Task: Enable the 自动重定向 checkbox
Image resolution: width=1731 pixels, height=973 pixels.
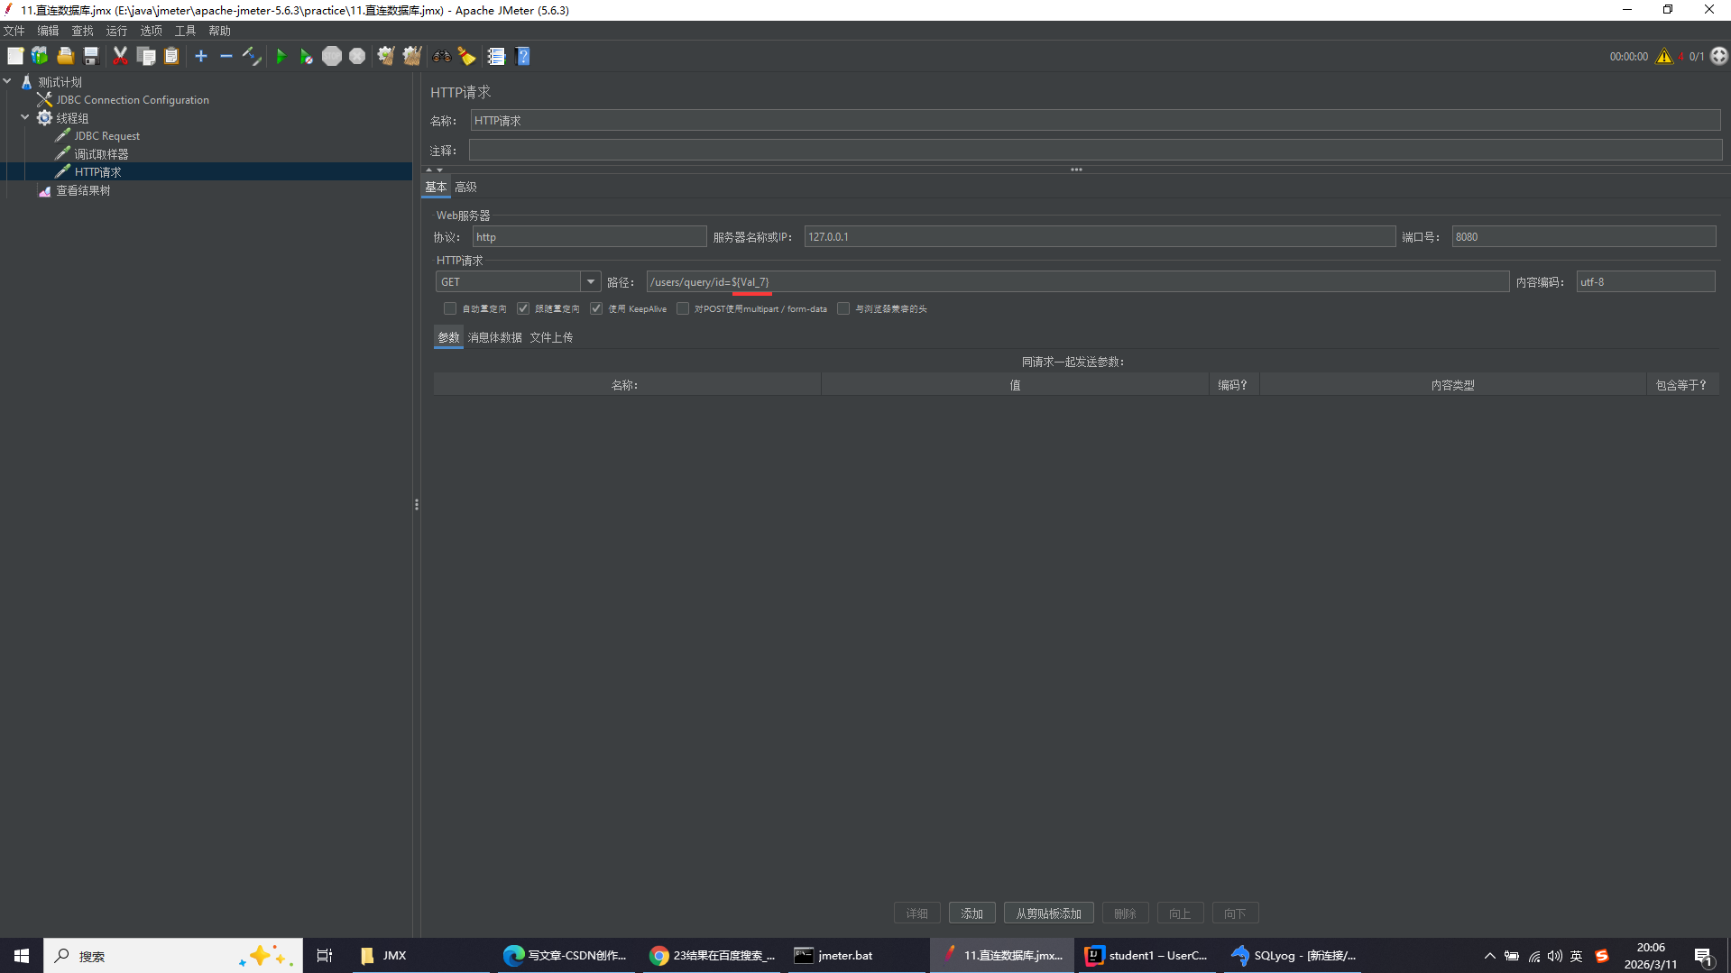Action: point(450,308)
